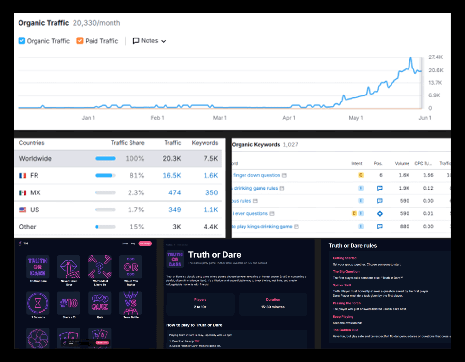Uncheck the Organic Traffic checkbox
This screenshot has height=362, width=465.
click(x=22, y=41)
